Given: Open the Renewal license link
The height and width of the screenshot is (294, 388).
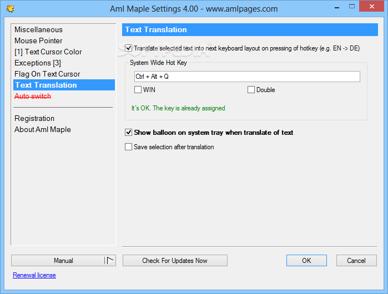Looking at the screenshot, I should click(x=34, y=275).
